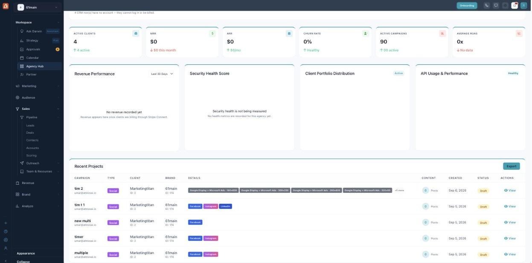The width and height of the screenshot is (532, 263).
Task: Click the plus icon in sidebar rail
Action: point(6,223)
